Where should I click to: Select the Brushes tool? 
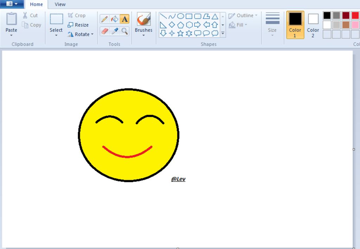pyautogui.click(x=144, y=19)
